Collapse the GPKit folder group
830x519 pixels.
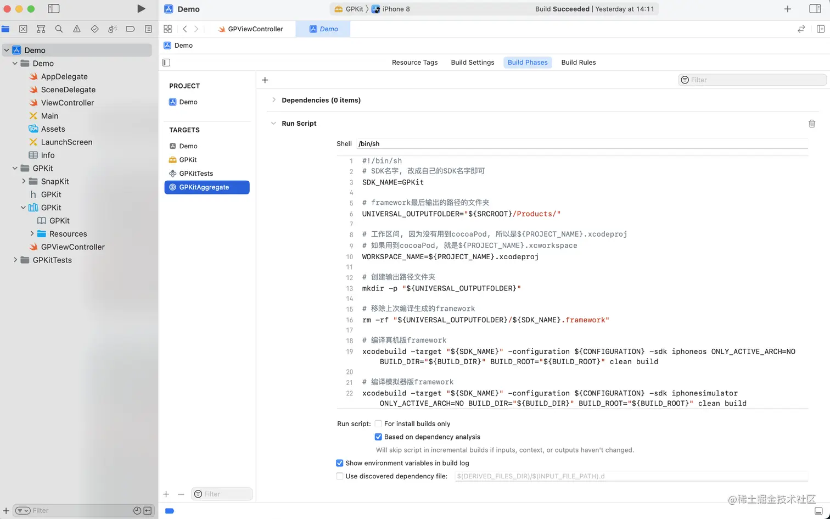point(15,168)
